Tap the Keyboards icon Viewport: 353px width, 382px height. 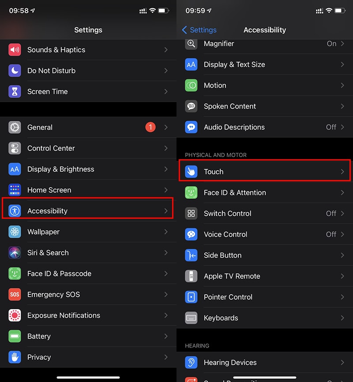(191, 318)
